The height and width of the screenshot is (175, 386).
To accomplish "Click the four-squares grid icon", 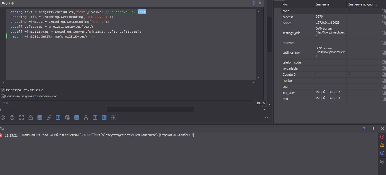I will click(x=21, y=118).
